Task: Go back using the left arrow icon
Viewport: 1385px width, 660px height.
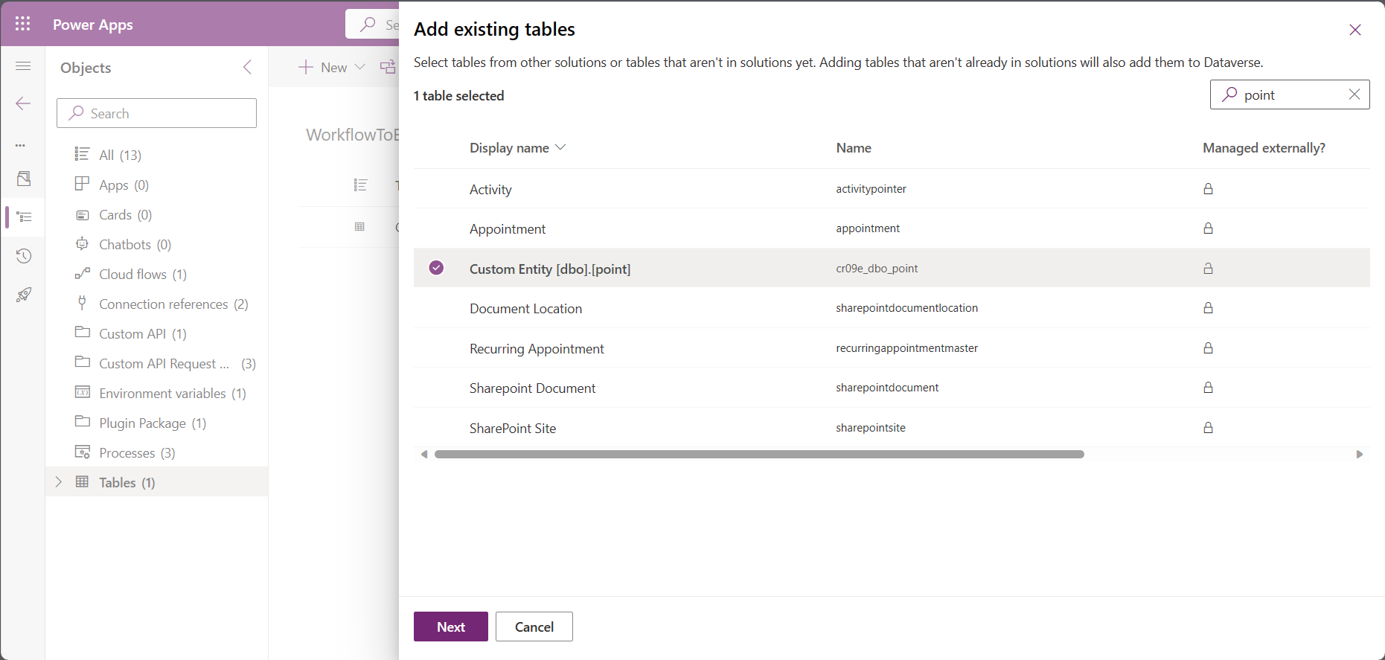Action: pyautogui.click(x=23, y=103)
